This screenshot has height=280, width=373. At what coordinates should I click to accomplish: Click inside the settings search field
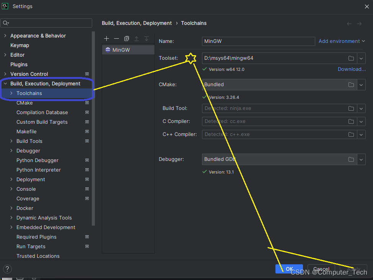pyautogui.click(x=46, y=23)
